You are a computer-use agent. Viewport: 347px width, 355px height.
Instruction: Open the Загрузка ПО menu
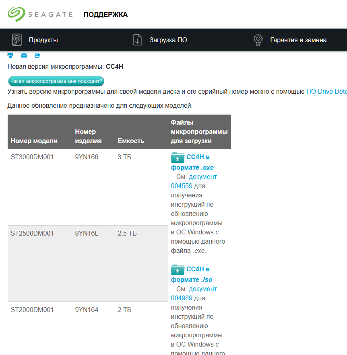[x=168, y=40]
